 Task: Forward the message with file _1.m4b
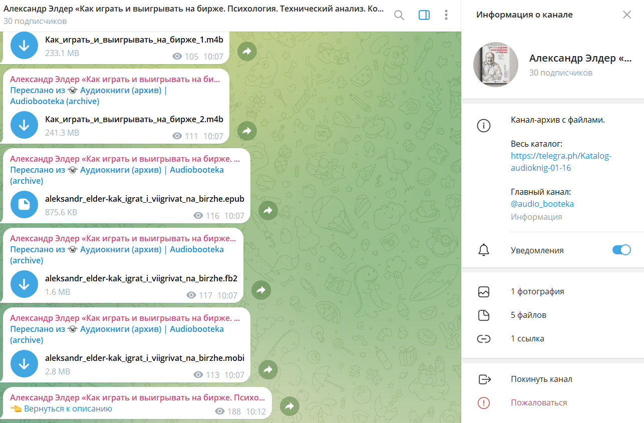click(247, 51)
